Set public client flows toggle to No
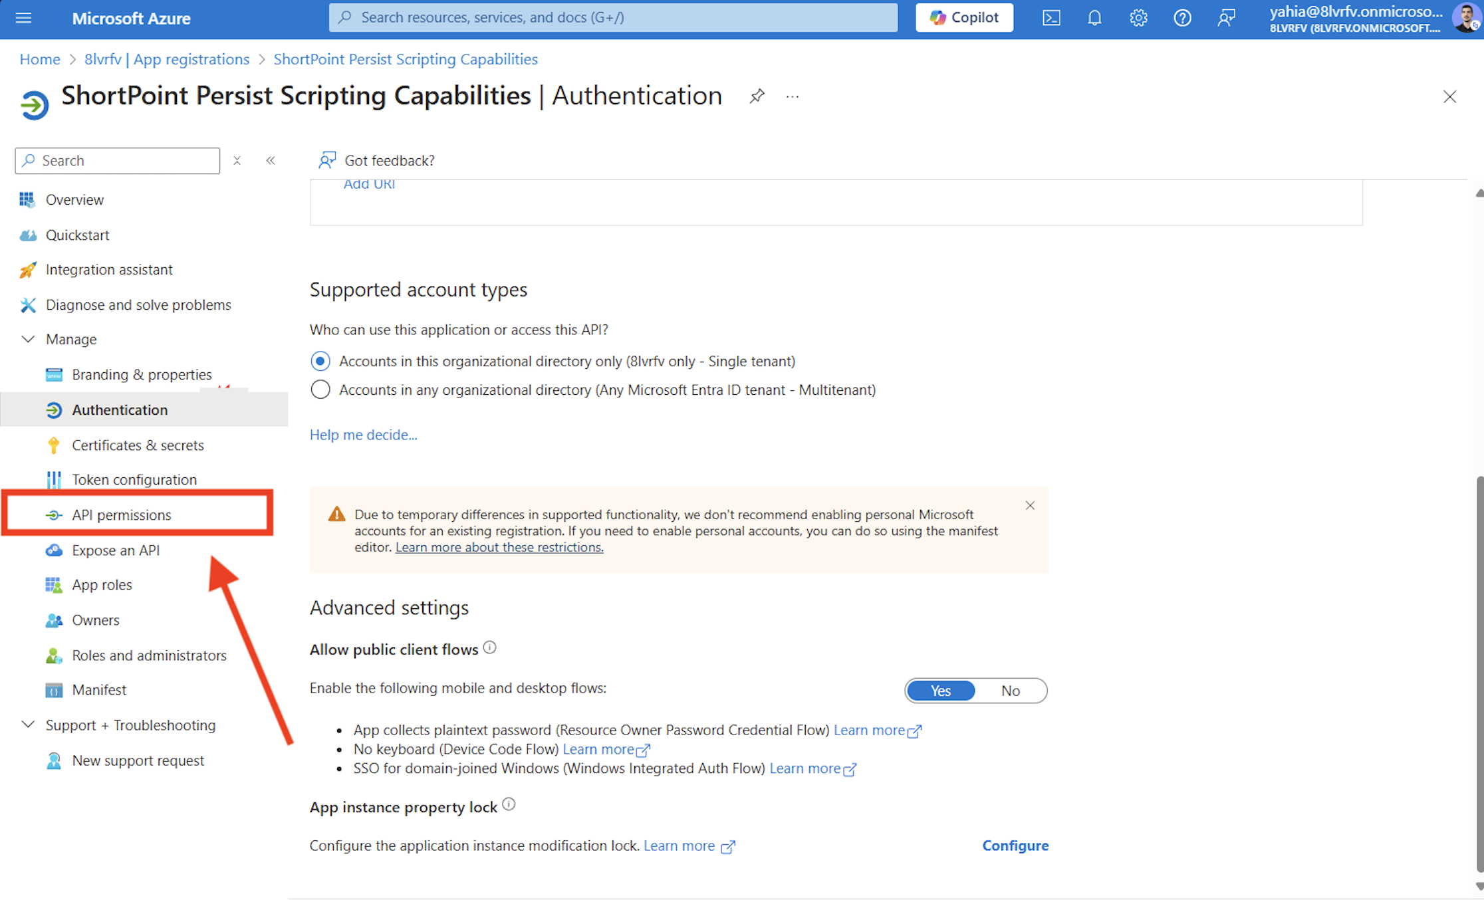Image resolution: width=1484 pixels, height=900 pixels. click(1010, 691)
